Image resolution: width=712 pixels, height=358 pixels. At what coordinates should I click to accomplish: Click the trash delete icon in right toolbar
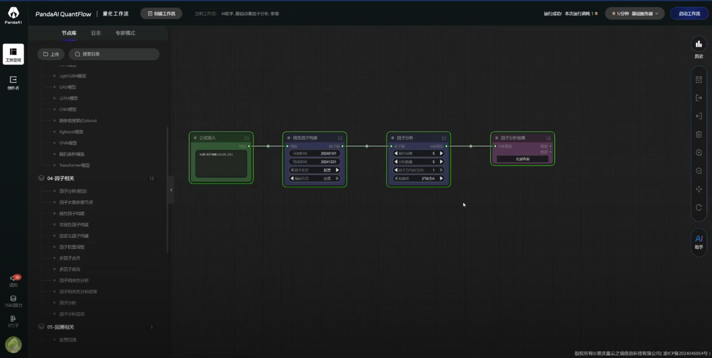click(699, 134)
